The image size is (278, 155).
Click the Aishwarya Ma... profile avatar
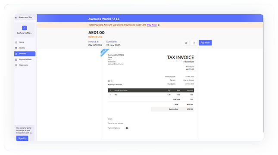pyautogui.click(x=25, y=28)
